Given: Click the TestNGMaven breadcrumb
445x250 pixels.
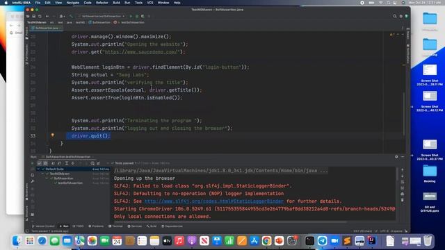Looking at the screenshot, I should click(x=37, y=22).
